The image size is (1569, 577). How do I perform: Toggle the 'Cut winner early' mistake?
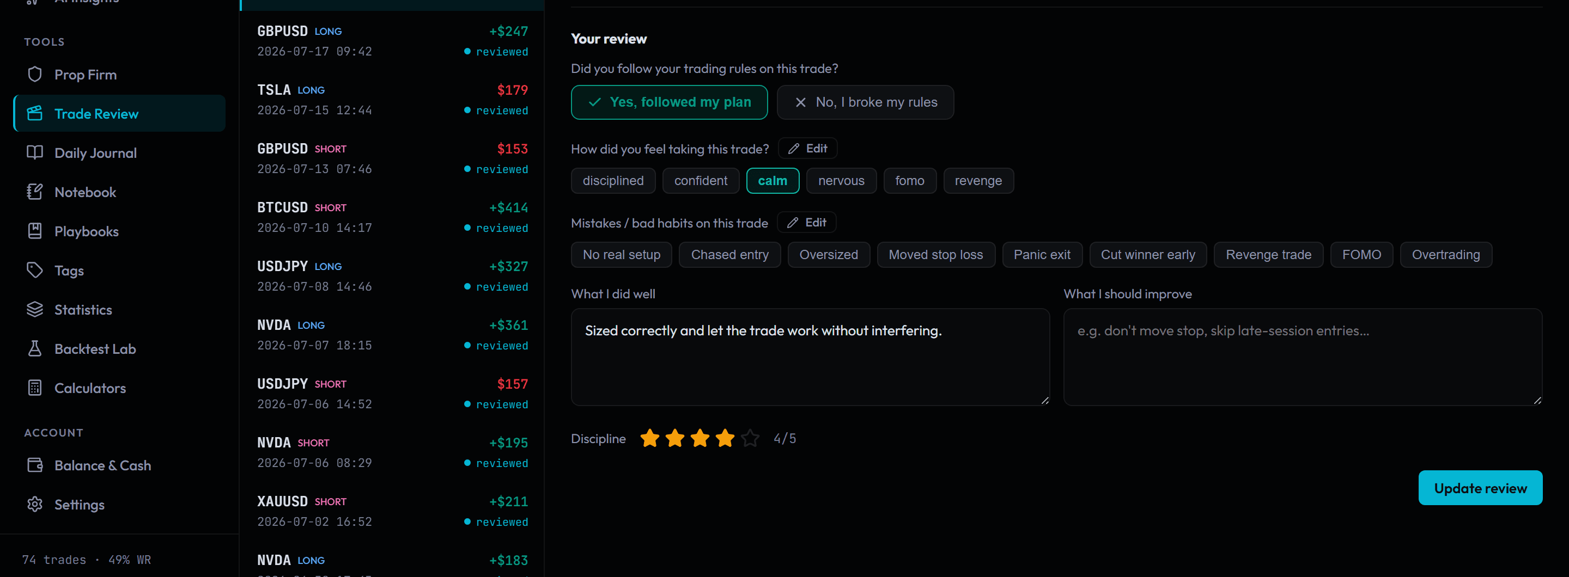(x=1147, y=254)
